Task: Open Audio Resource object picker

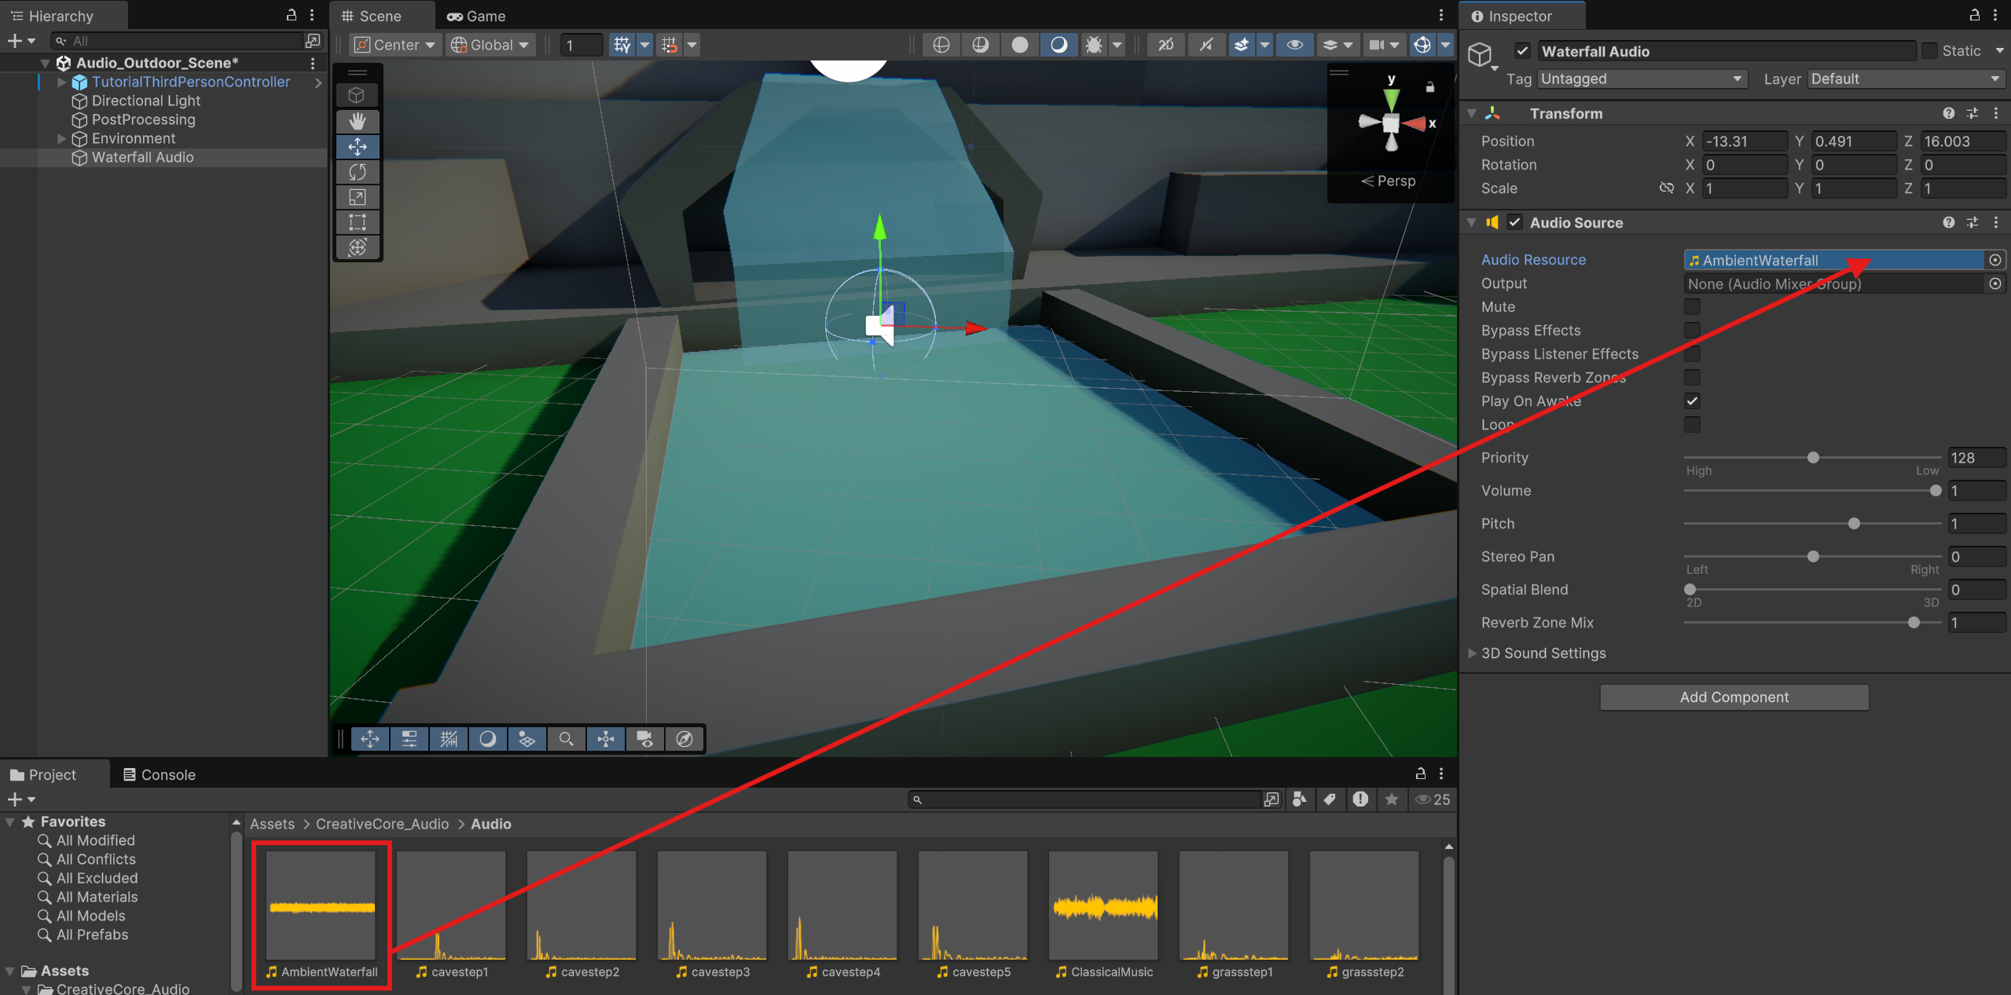Action: (x=1994, y=260)
